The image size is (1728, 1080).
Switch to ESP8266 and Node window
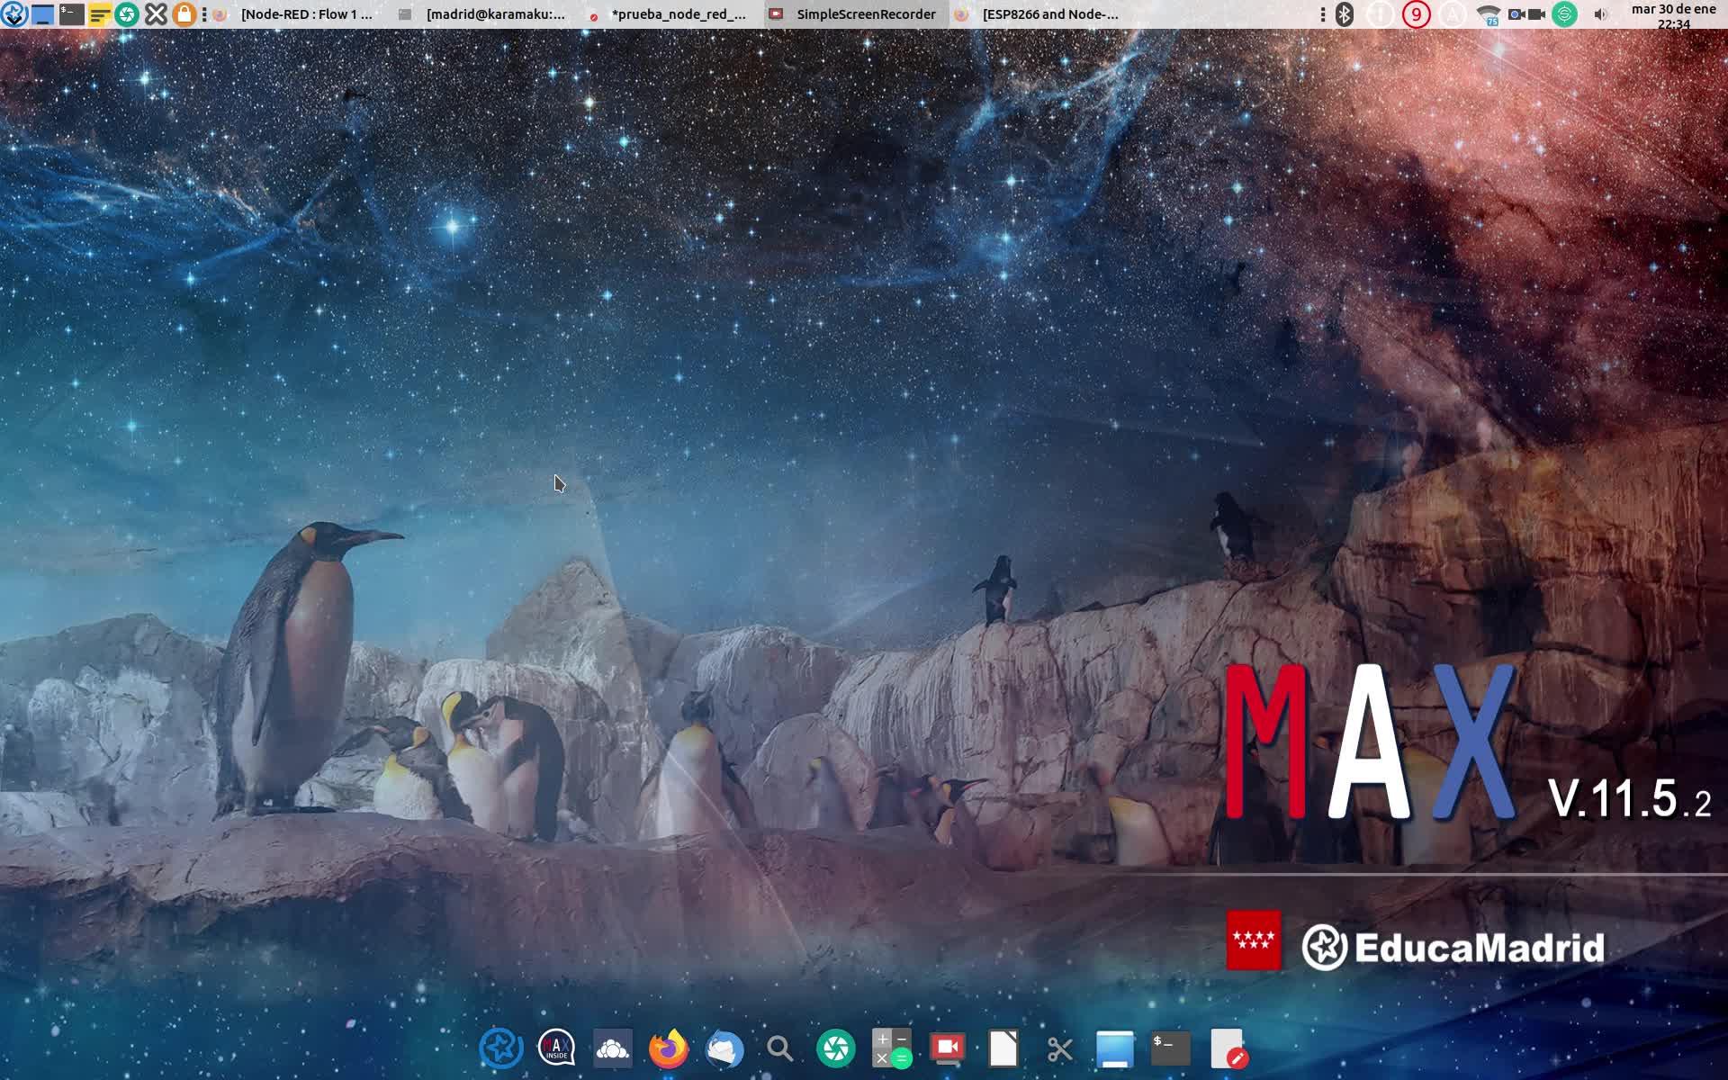[1048, 14]
